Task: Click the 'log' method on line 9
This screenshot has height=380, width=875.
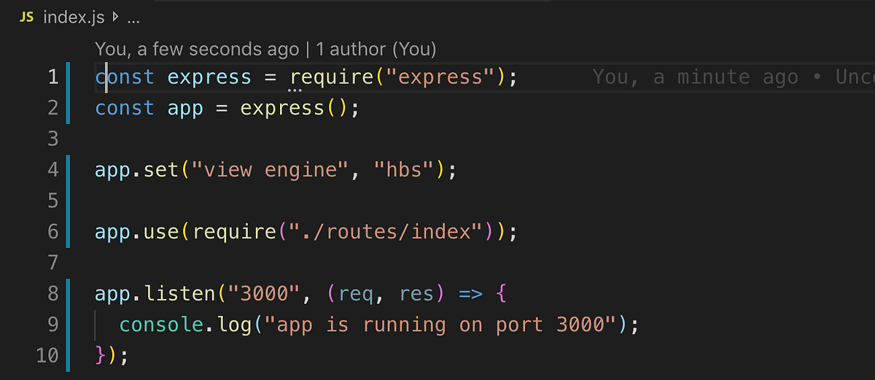Action: 234,326
